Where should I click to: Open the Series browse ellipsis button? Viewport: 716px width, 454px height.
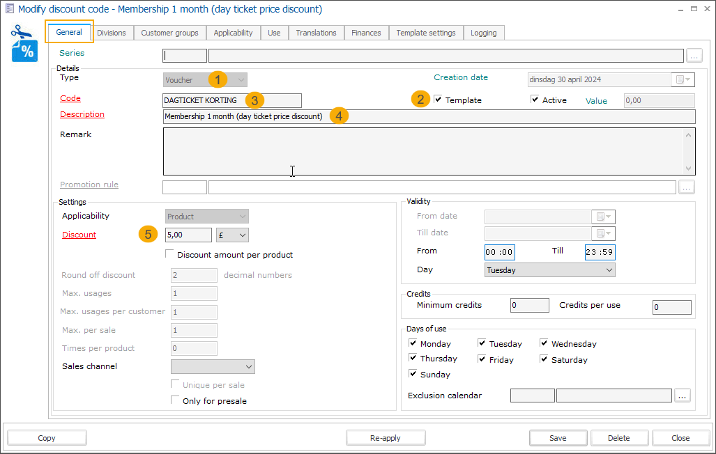(x=694, y=56)
